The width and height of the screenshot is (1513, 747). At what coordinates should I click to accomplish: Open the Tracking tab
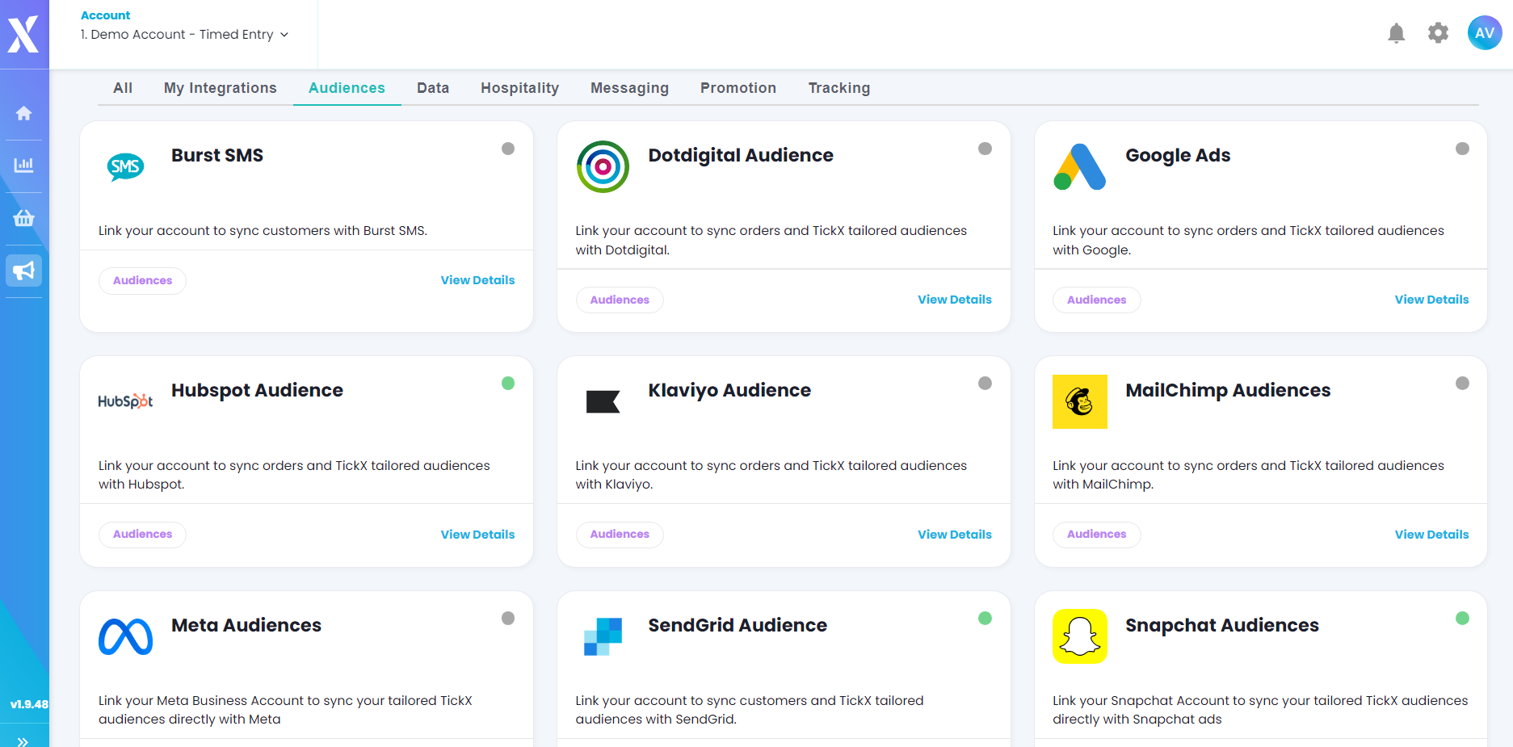tap(838, 87)
